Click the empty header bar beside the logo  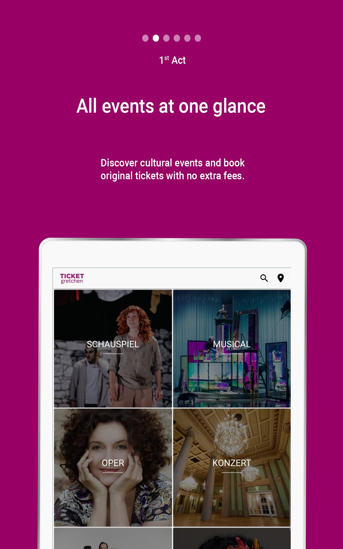[171, 278]
